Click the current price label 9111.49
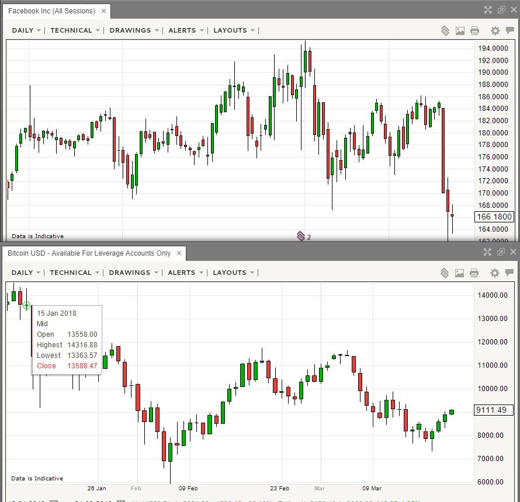 (x=494, y=410)
